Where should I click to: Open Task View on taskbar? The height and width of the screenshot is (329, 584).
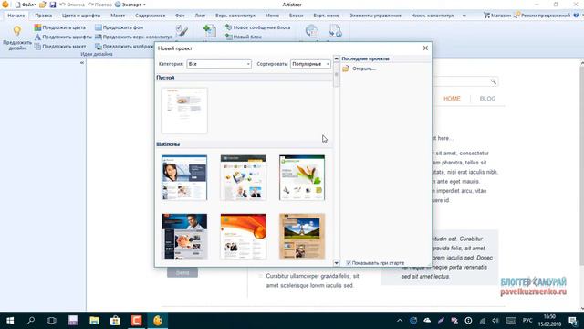tap(51, 321)
